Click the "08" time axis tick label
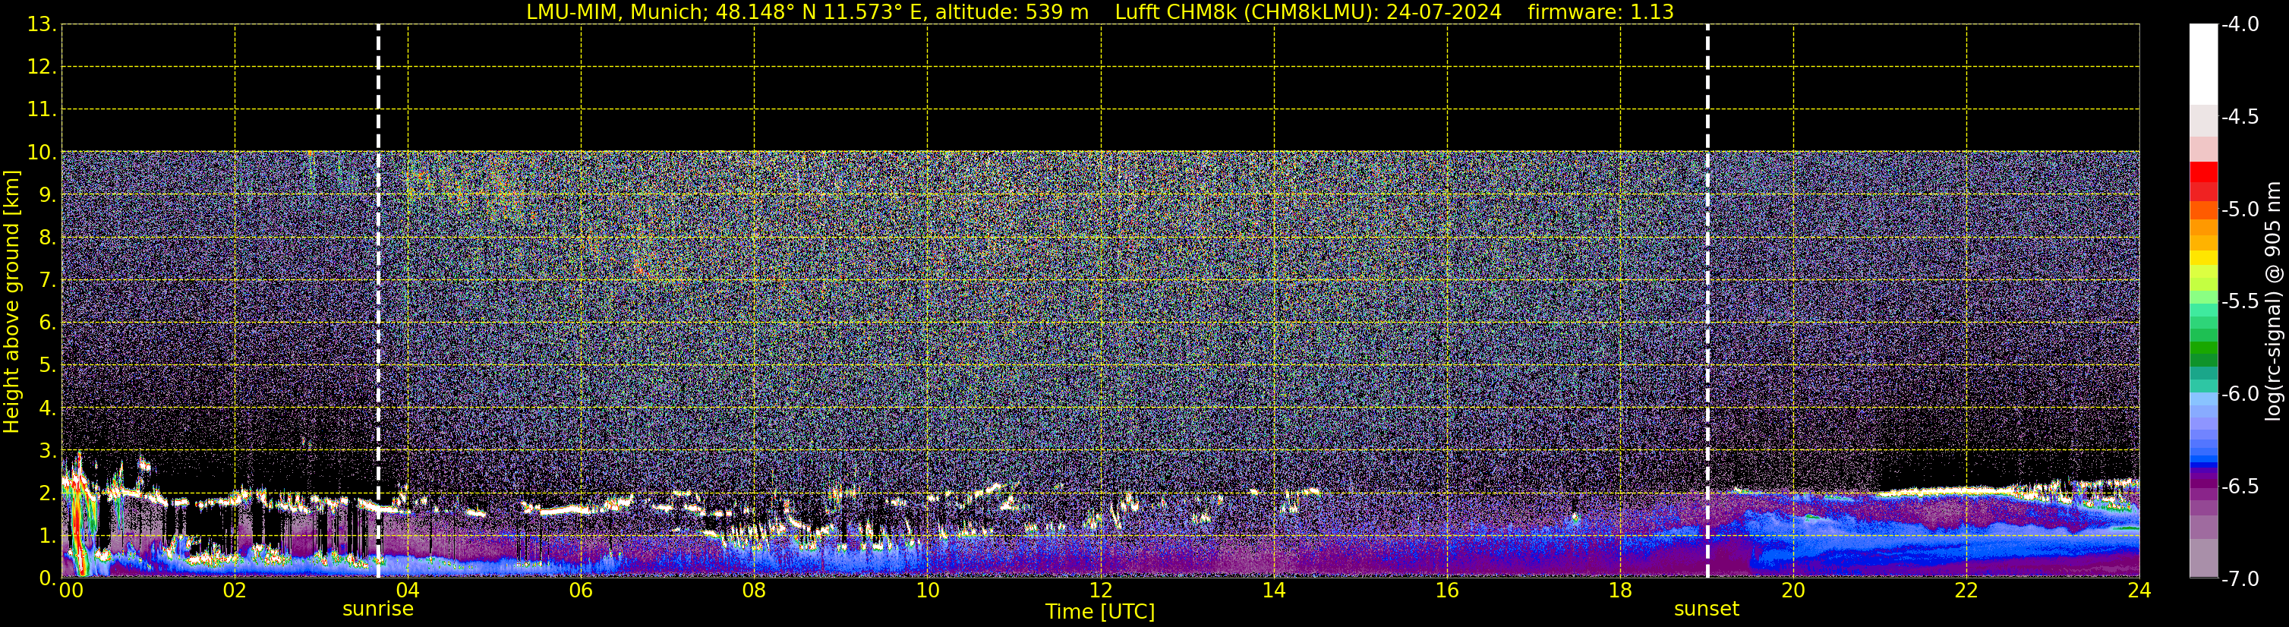 [755, 591]
